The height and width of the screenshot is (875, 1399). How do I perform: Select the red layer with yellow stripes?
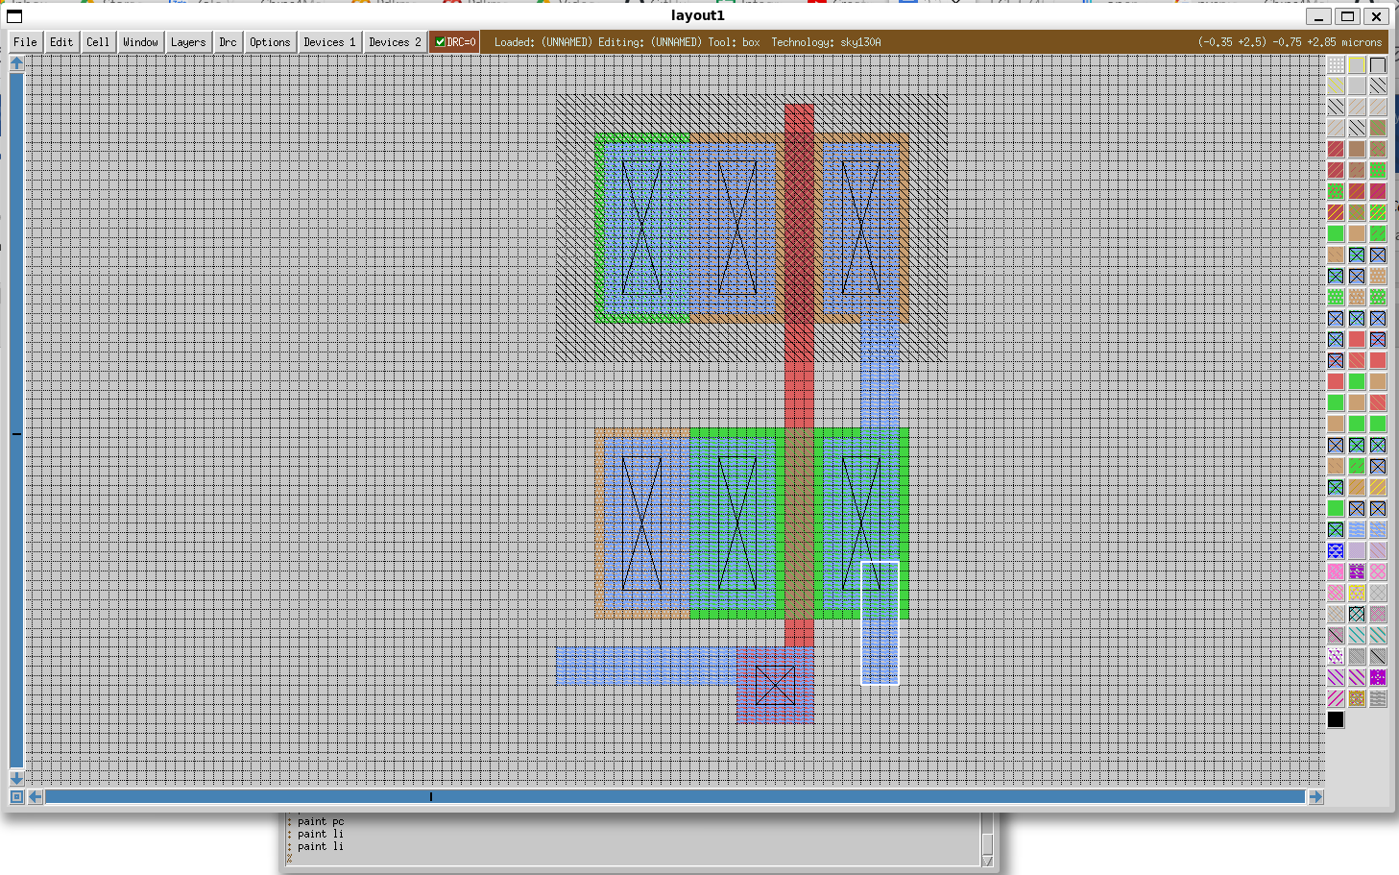1336,212
